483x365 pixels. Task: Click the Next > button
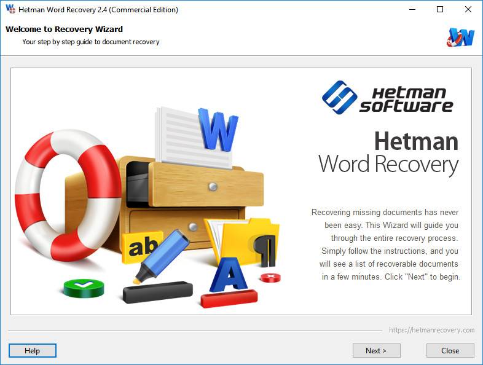[x=377, y=350]
